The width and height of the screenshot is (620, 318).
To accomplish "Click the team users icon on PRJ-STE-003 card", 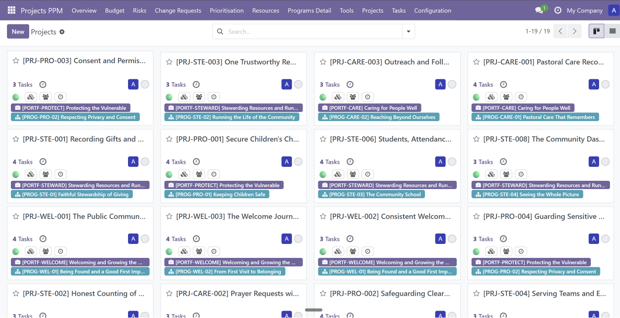I will (199, 97).
